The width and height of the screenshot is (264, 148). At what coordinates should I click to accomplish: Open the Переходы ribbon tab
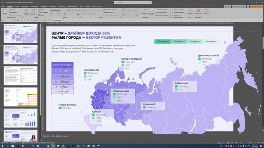(44, 7)
